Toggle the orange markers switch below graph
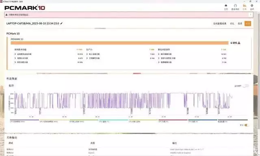The width and height of the screenshot is (260, 156). click(247, 125)
